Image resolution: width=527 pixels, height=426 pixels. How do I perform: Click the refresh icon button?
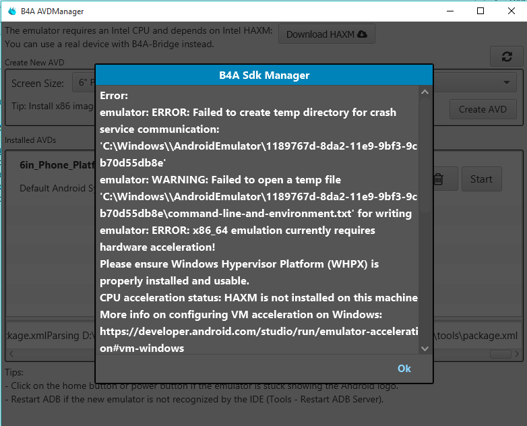tap(507, 57)
